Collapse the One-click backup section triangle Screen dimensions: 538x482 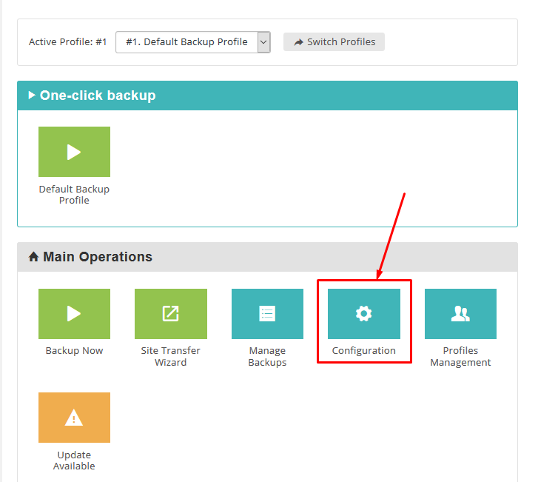[x=32, y=96]
